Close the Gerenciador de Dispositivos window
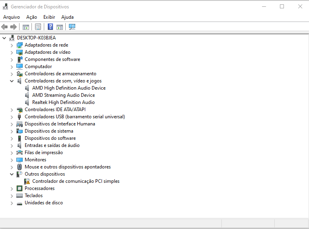This screenshot has width=309, height=229. tap(300, 6)
